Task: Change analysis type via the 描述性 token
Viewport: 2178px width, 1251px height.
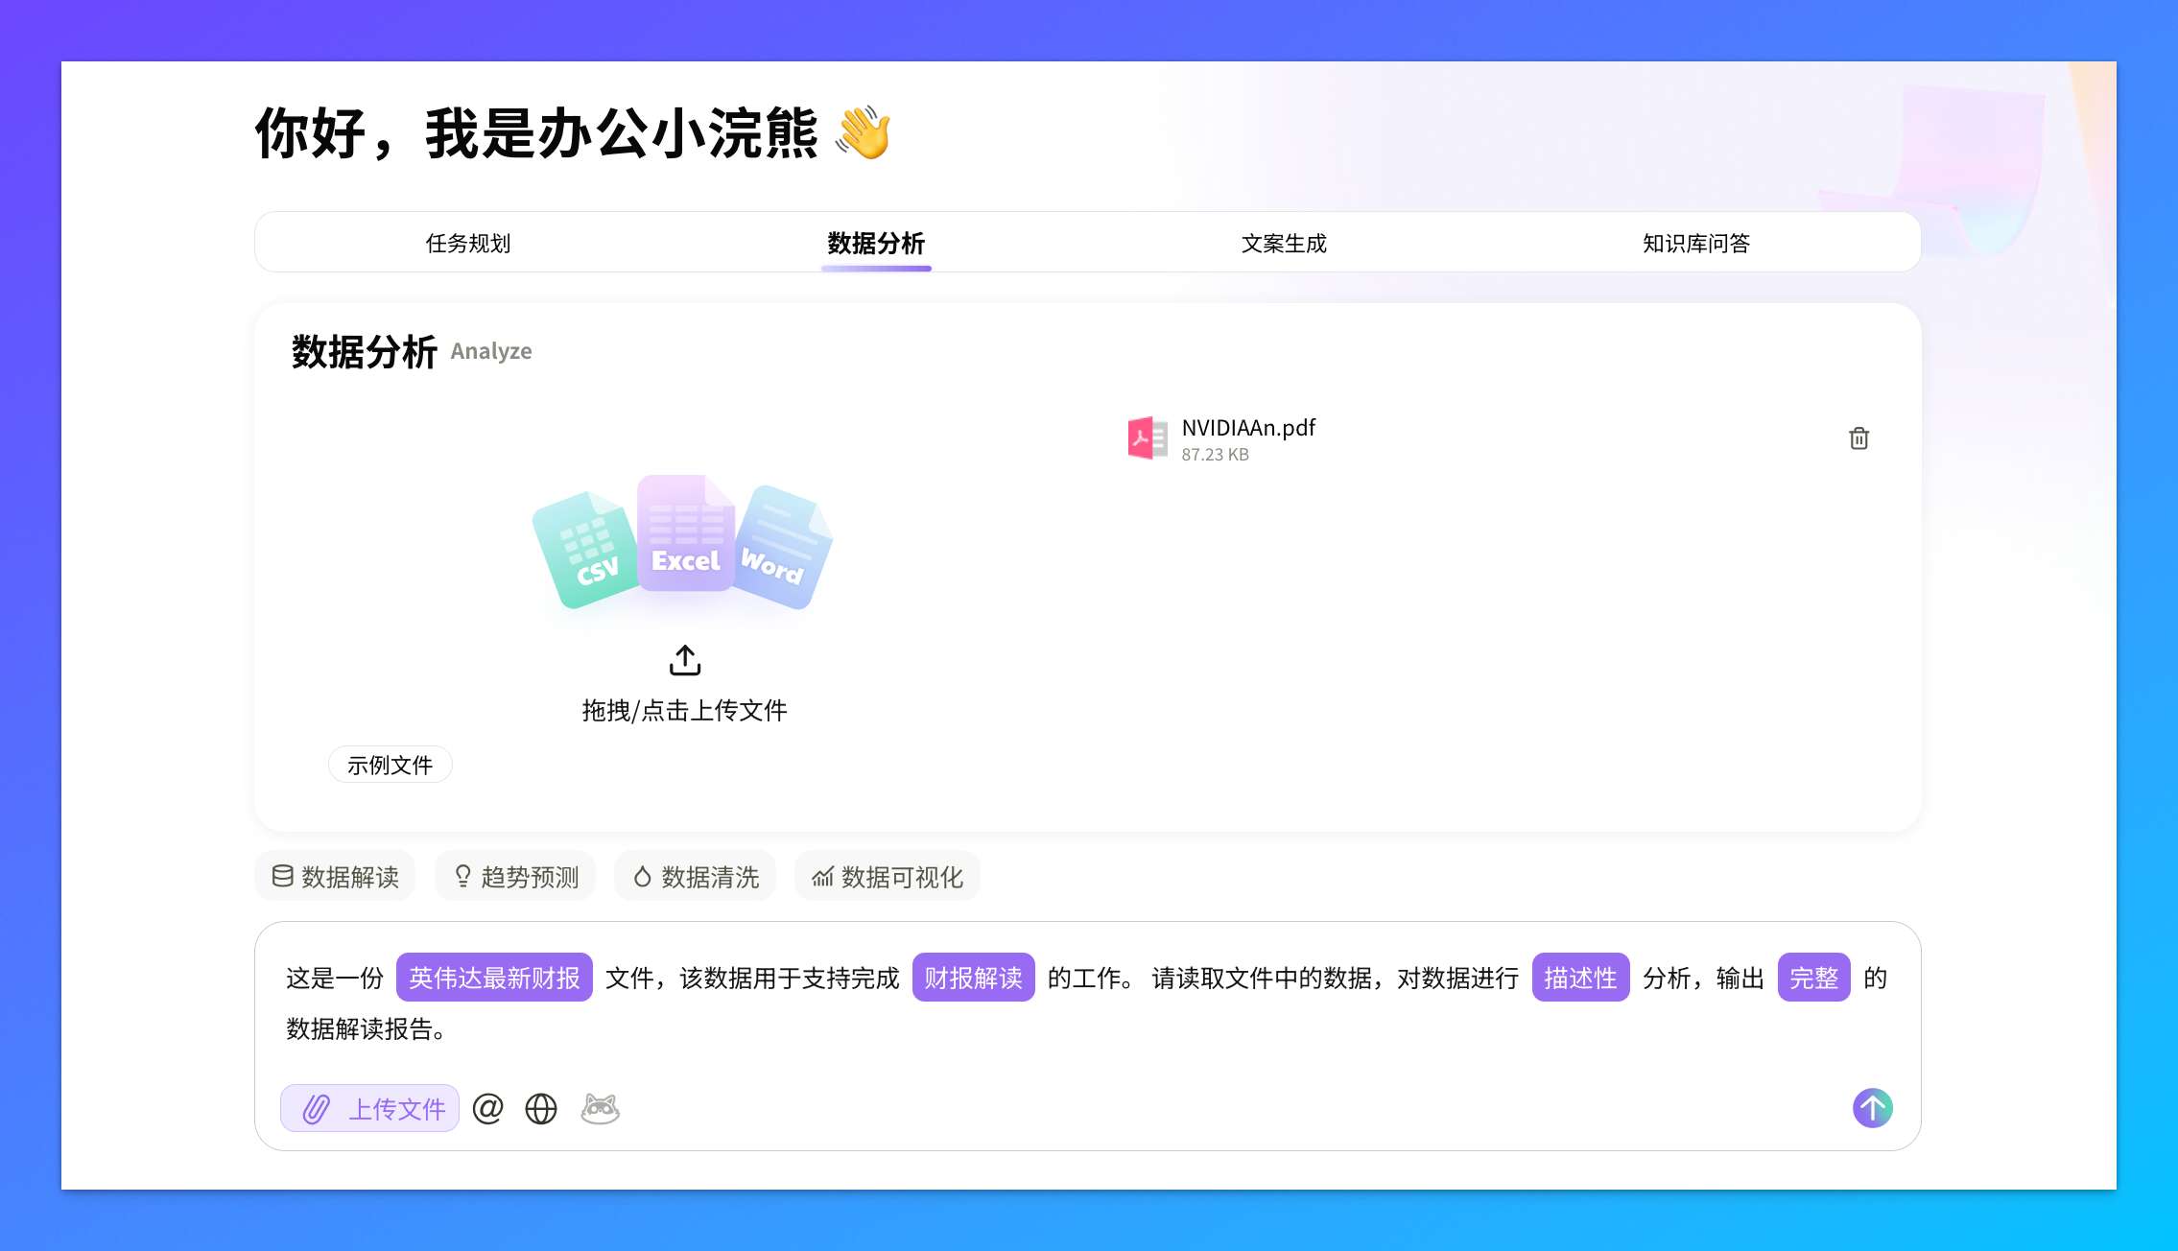Action: click(1579, 978)
